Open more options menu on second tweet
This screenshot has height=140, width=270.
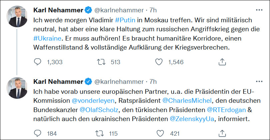coord(258,81)
